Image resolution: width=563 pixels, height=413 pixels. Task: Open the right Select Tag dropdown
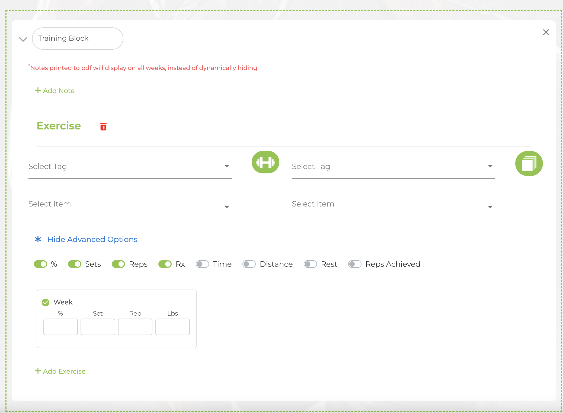click(393, 166)
